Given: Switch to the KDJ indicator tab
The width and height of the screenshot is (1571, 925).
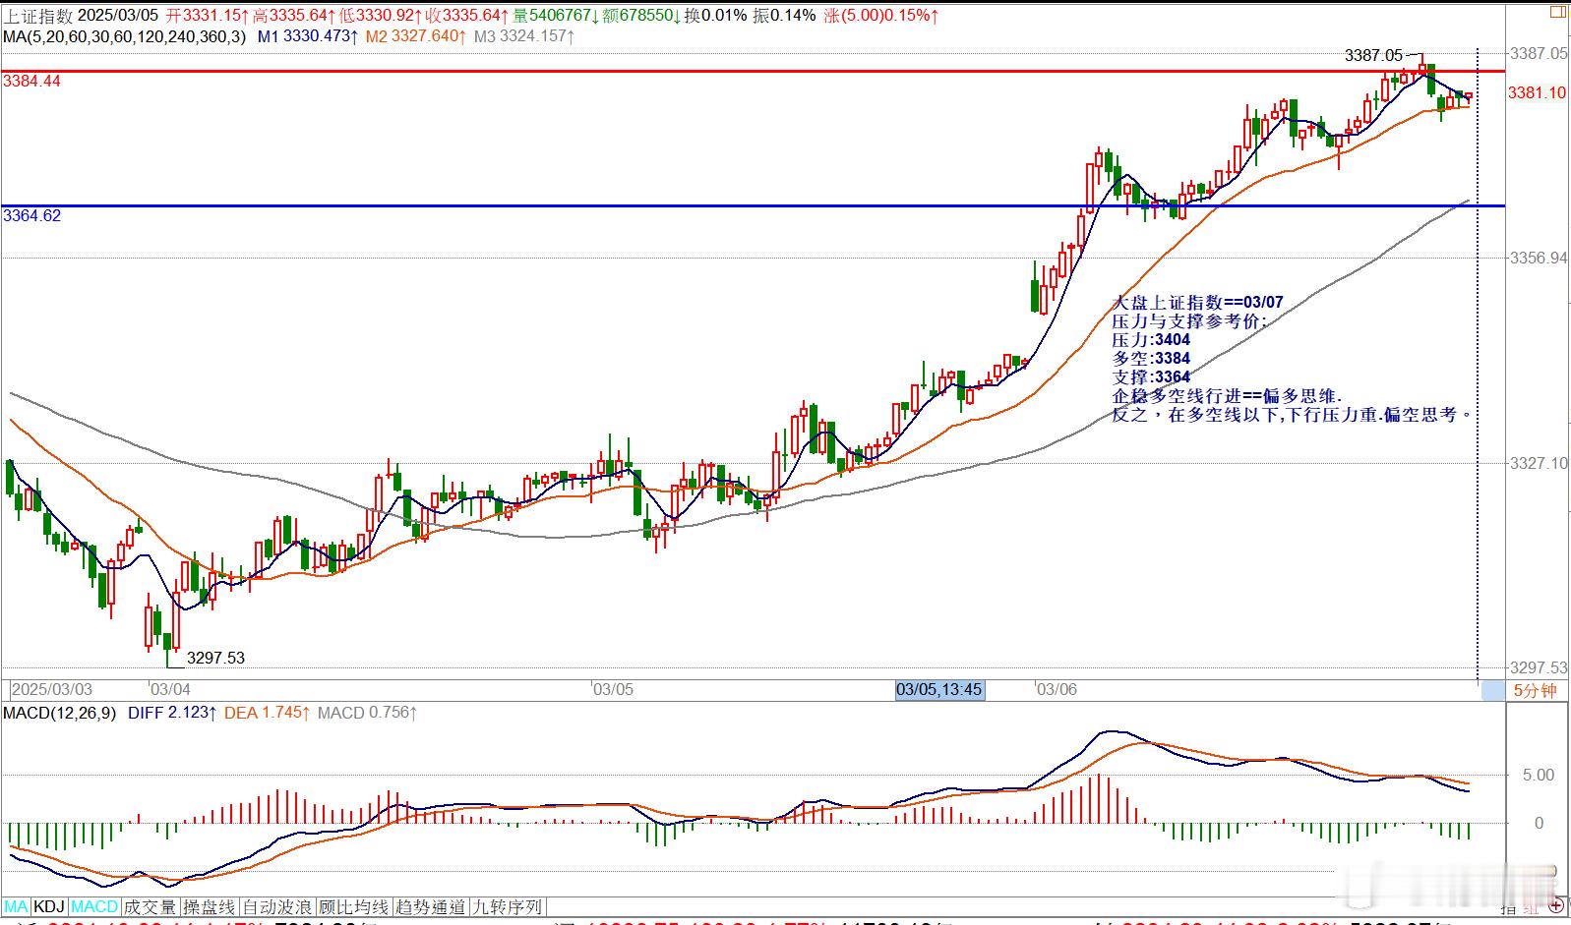Looking at the screenshot, I should coord(49,906).
